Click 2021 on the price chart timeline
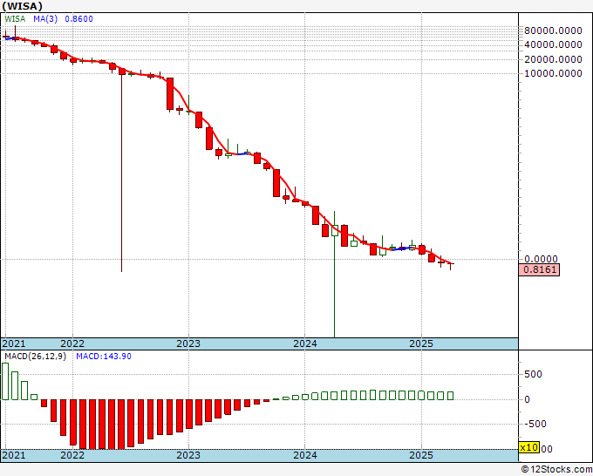 14,343
